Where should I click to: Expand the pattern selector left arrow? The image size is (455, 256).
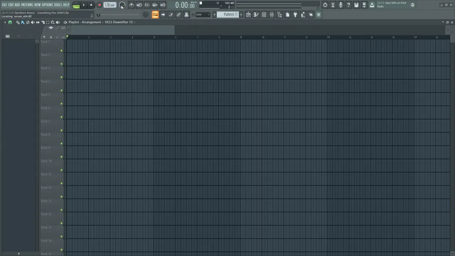214,15
